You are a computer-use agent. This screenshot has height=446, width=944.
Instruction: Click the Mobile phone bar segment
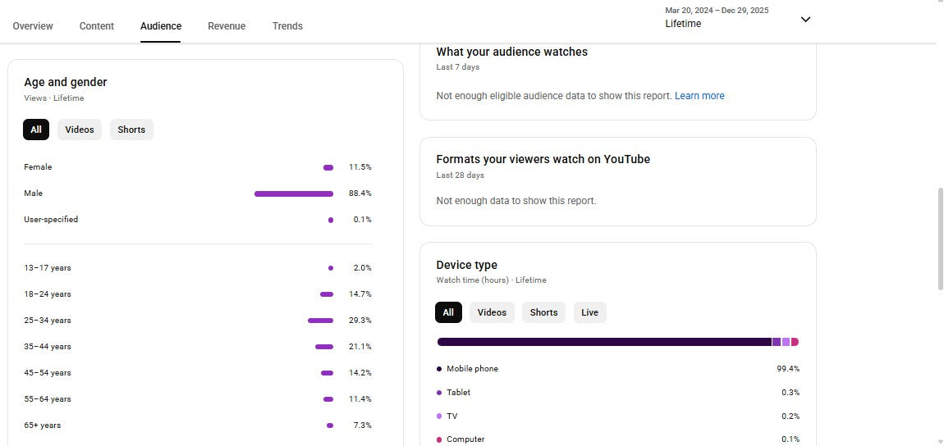[x=603, y=342]
